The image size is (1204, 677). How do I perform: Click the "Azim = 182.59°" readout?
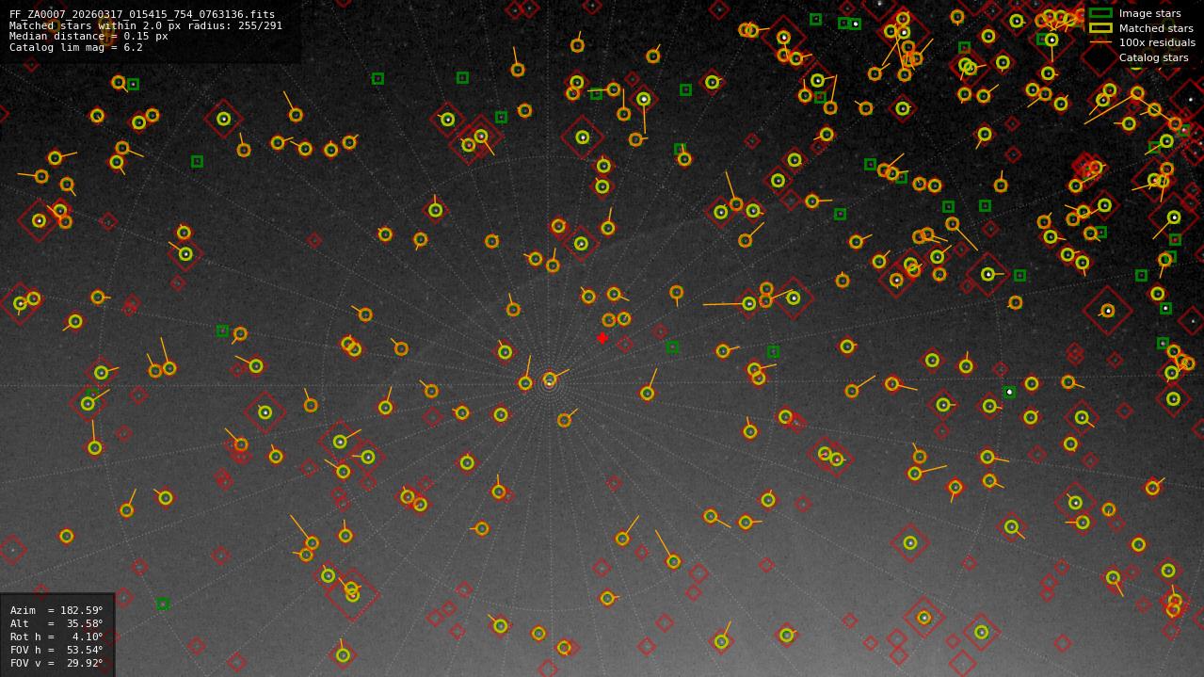pyautogui.click(x=56, y=610)
